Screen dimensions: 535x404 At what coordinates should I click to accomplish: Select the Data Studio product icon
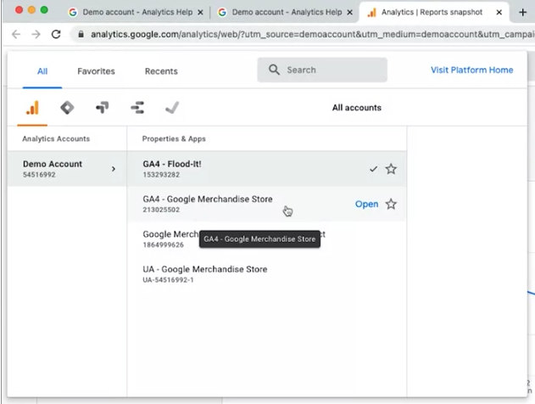click(137, 108)
